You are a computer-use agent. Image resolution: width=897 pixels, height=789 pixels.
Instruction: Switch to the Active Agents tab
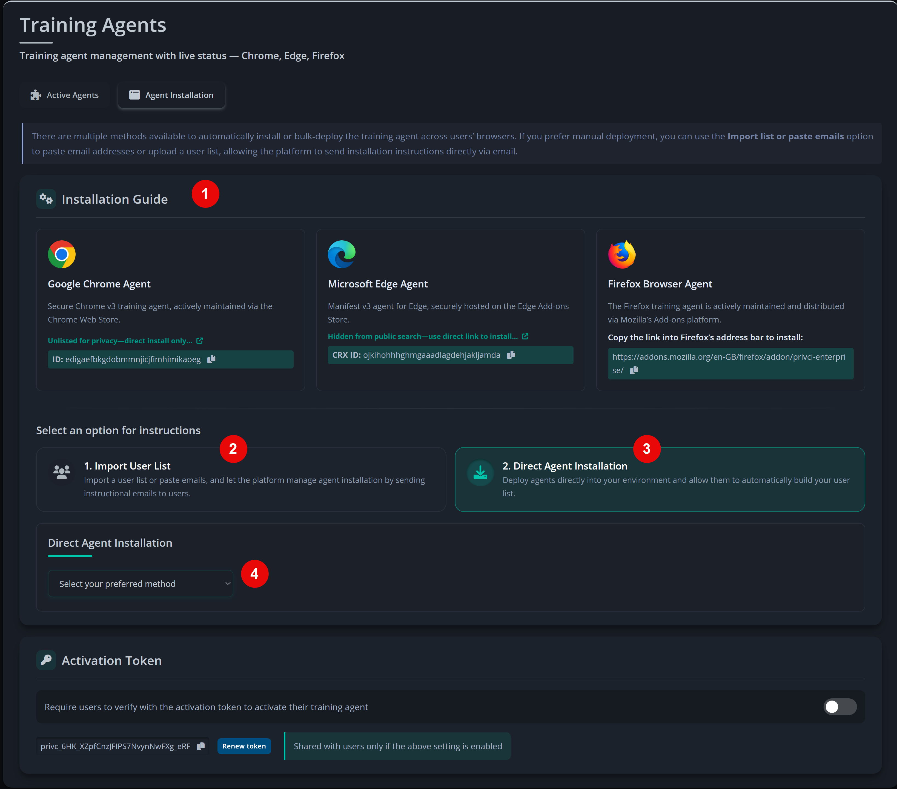point(65,95)
